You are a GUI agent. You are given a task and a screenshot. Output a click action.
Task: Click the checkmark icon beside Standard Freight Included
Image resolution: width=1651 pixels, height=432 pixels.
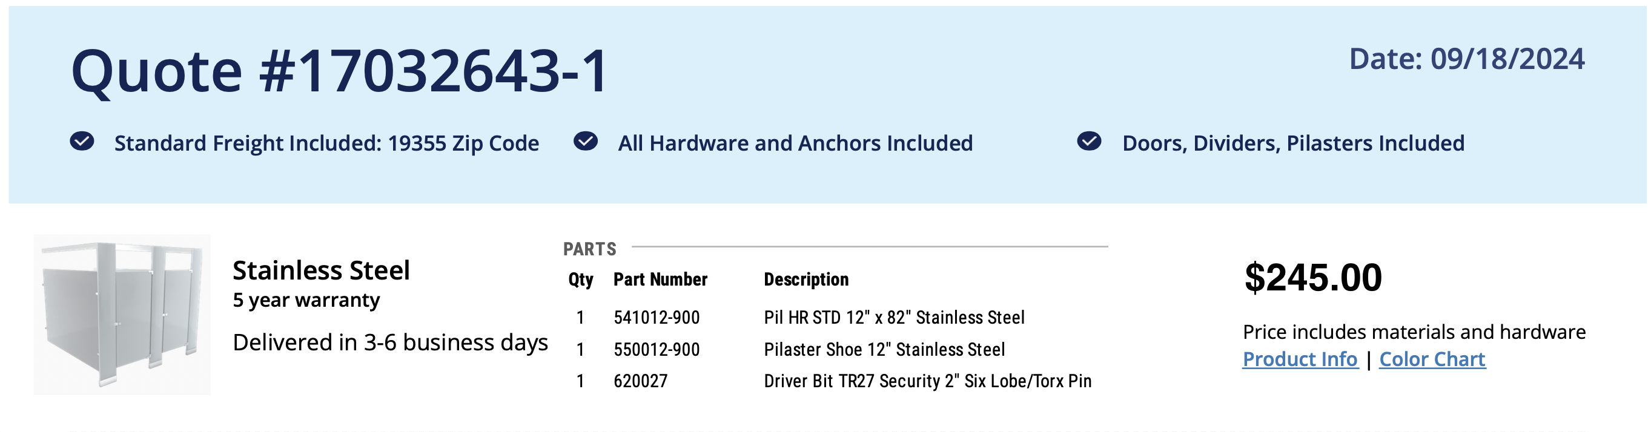(x=82, y=141)
